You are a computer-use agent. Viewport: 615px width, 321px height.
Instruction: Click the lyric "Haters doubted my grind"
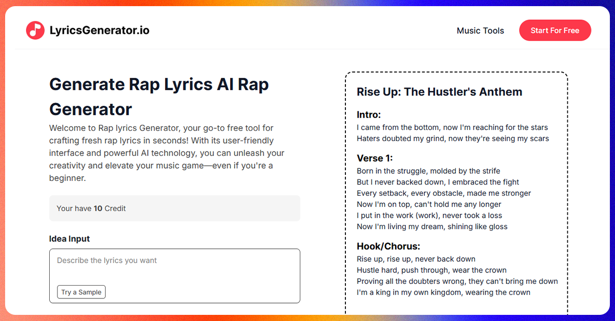coord(453,139)
